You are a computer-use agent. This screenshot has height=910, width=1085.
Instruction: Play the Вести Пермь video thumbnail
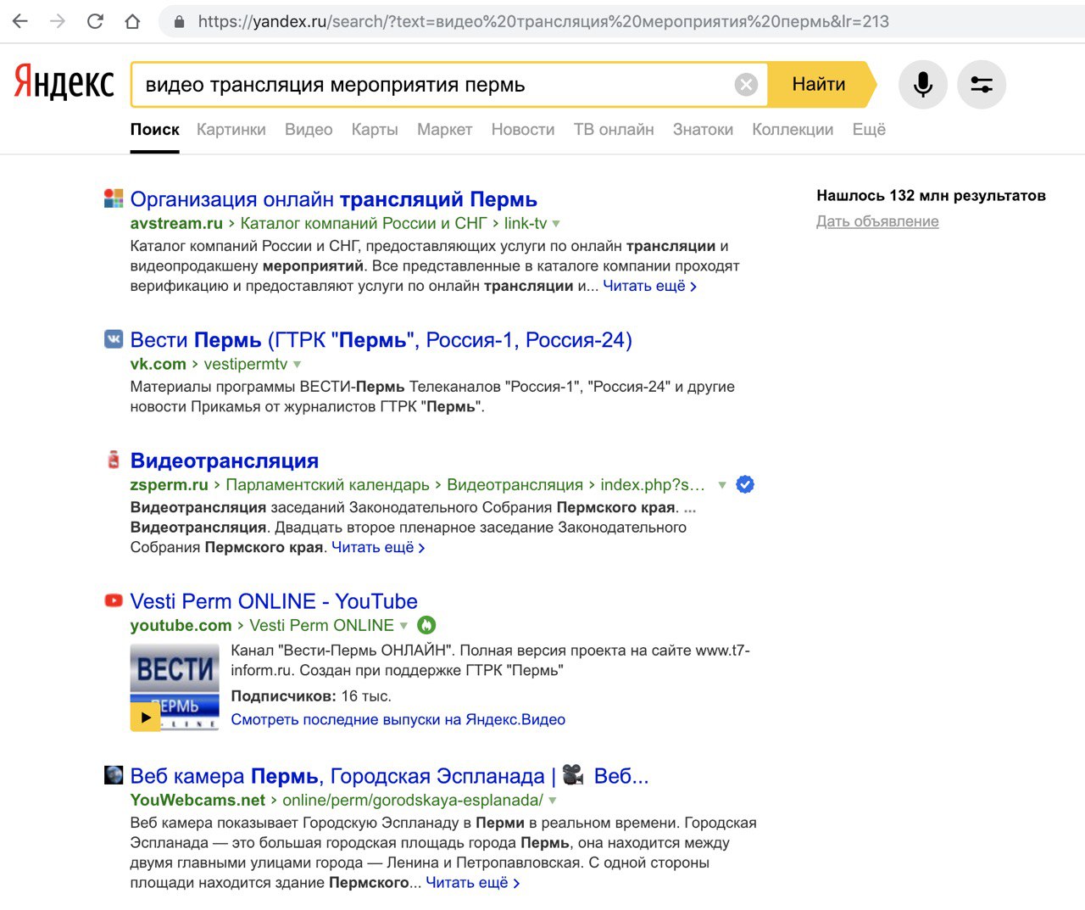[145, 717]
